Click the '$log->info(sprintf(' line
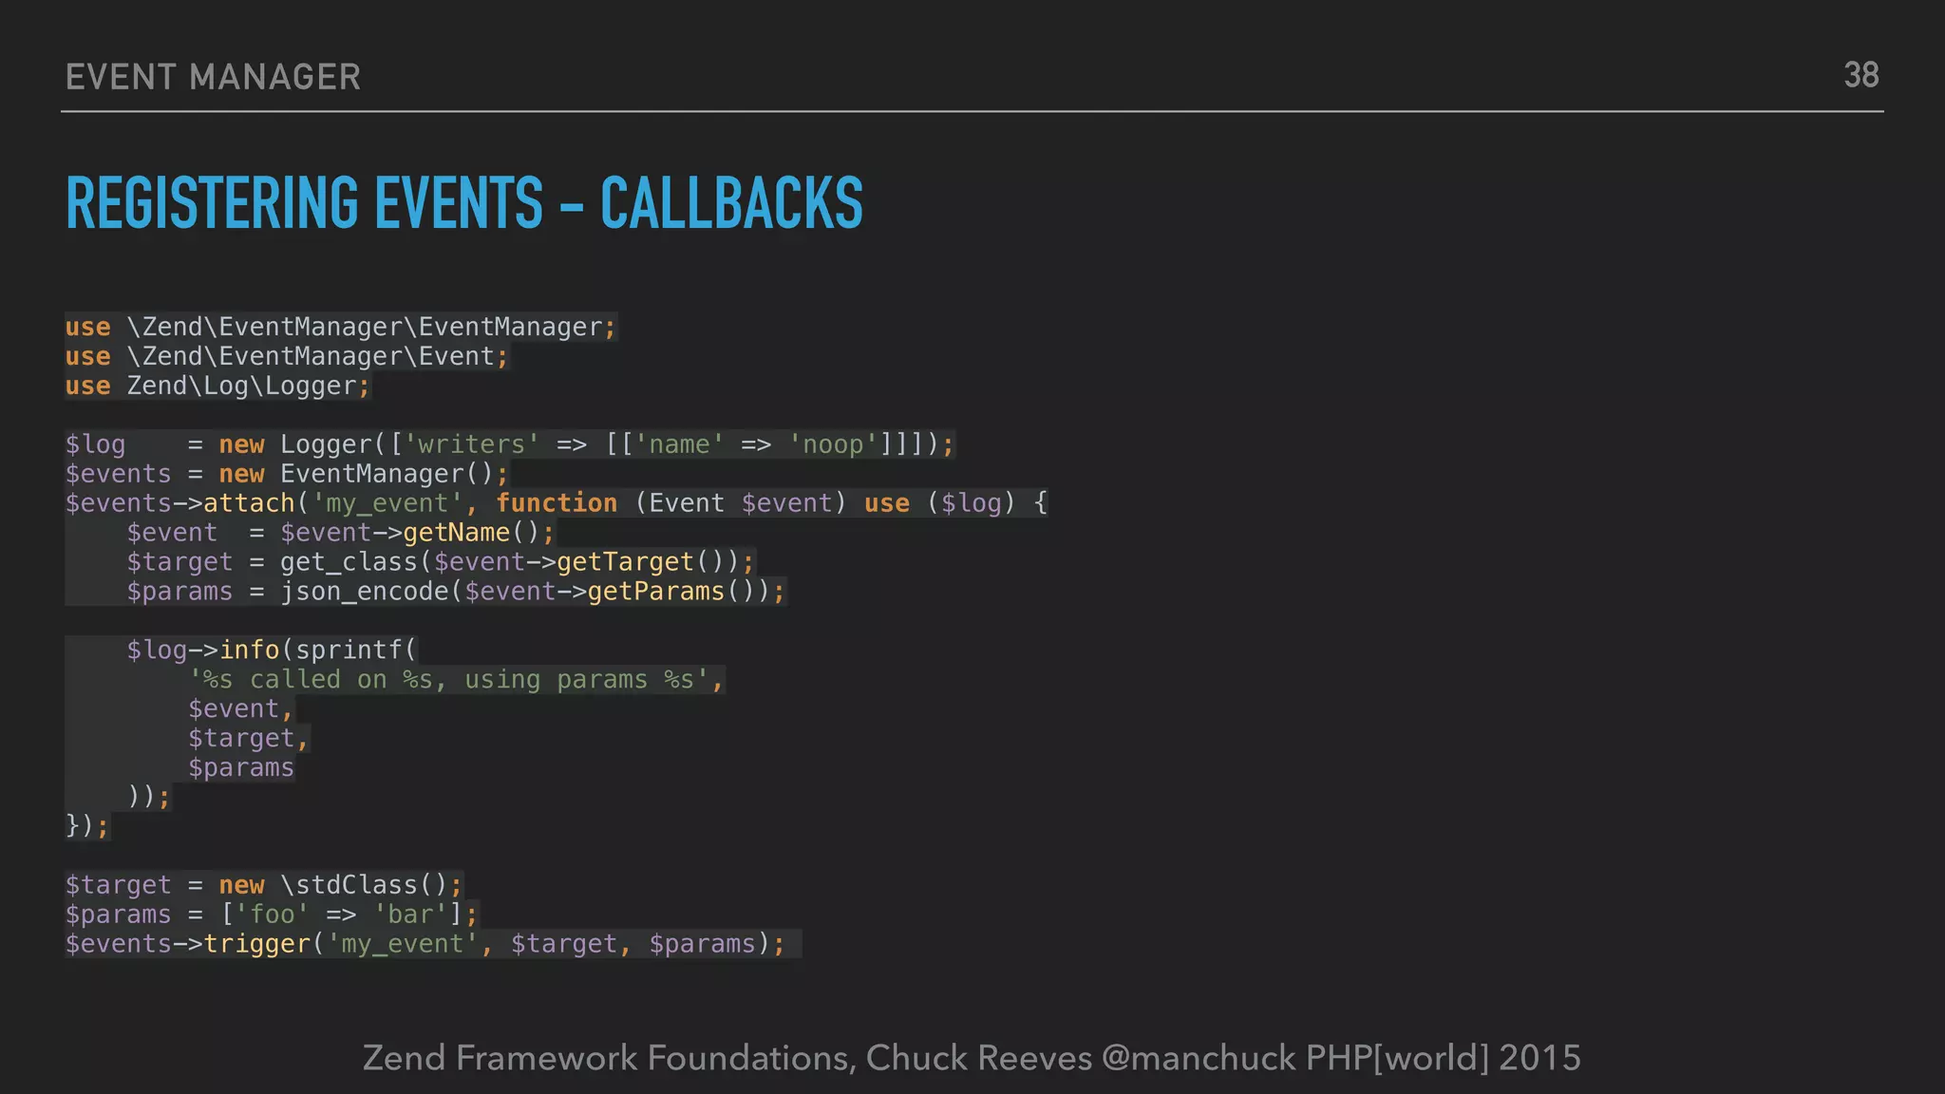 [x=272, y=651]
